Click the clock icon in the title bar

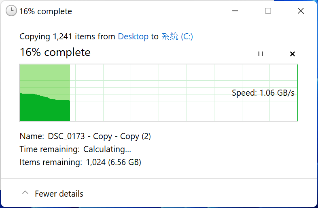tap(11, 11)
